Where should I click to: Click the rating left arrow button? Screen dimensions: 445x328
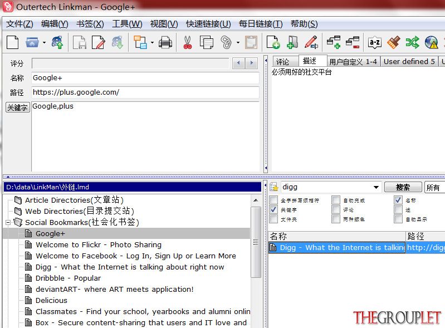point(238,63)
